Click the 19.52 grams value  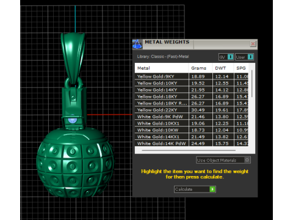198,83
